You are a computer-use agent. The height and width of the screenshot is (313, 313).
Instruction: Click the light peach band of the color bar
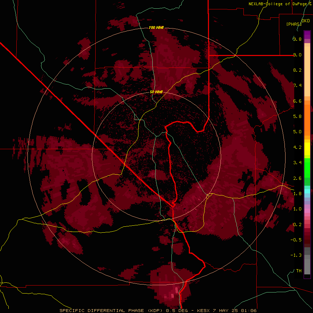(307, 71)
